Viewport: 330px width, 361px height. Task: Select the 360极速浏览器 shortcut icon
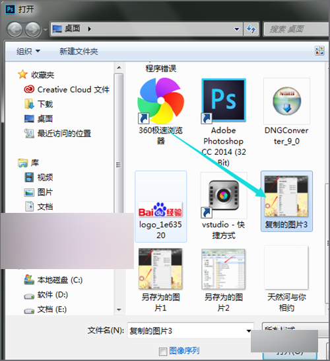point(160,101)
